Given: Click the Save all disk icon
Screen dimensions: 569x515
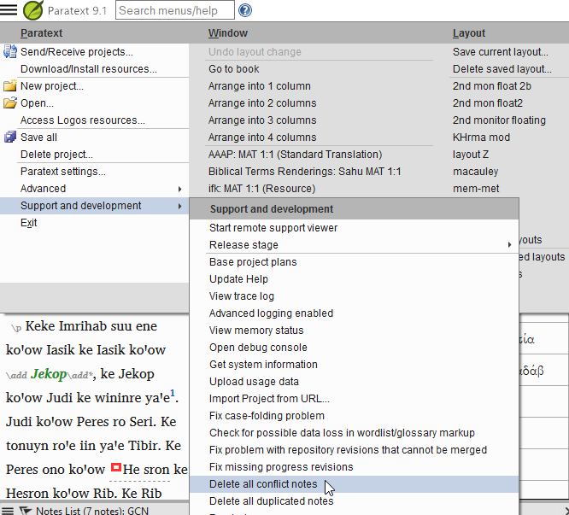Looking at the screenshot, I should (9, 138).
